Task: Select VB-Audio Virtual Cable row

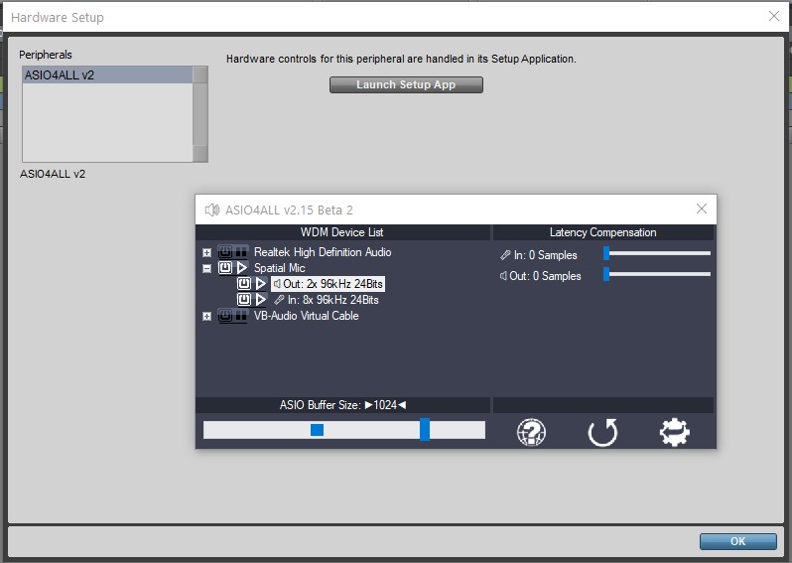Action: point(306,316)
